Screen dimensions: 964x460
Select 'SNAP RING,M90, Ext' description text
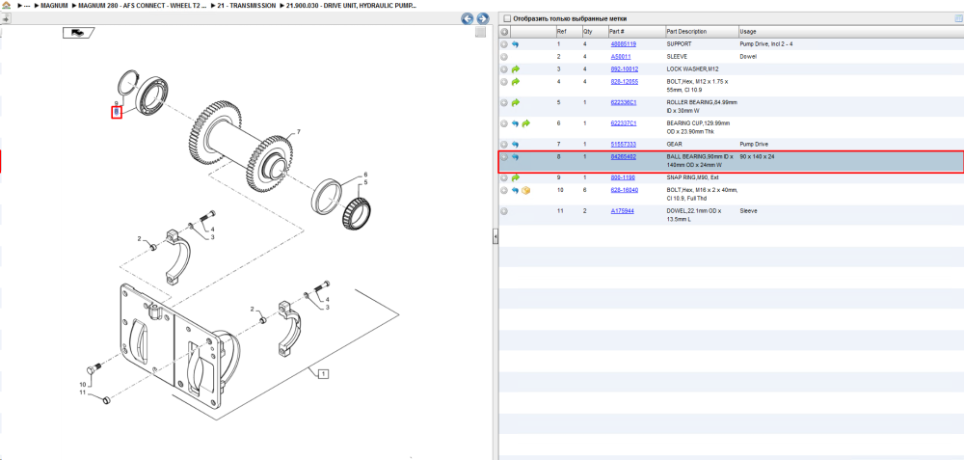[693, 177]
